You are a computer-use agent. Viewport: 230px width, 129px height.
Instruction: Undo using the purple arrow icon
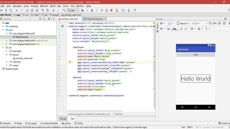click(x=17, y=10)
